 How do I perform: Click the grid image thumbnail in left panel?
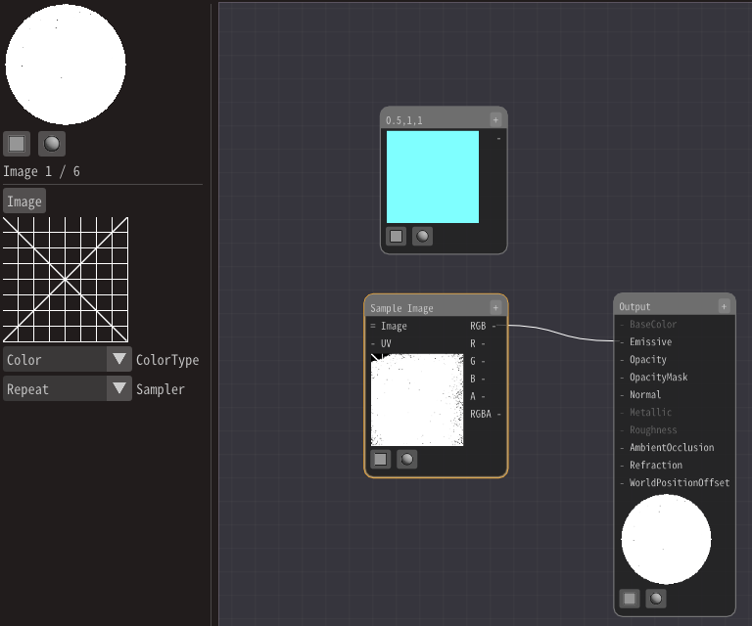[66, 280]
